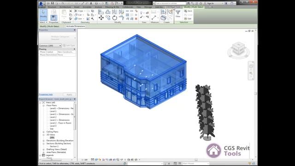Select Section 1 in project browser
This screenshot has width=295, height=166.
click(54, 146)
